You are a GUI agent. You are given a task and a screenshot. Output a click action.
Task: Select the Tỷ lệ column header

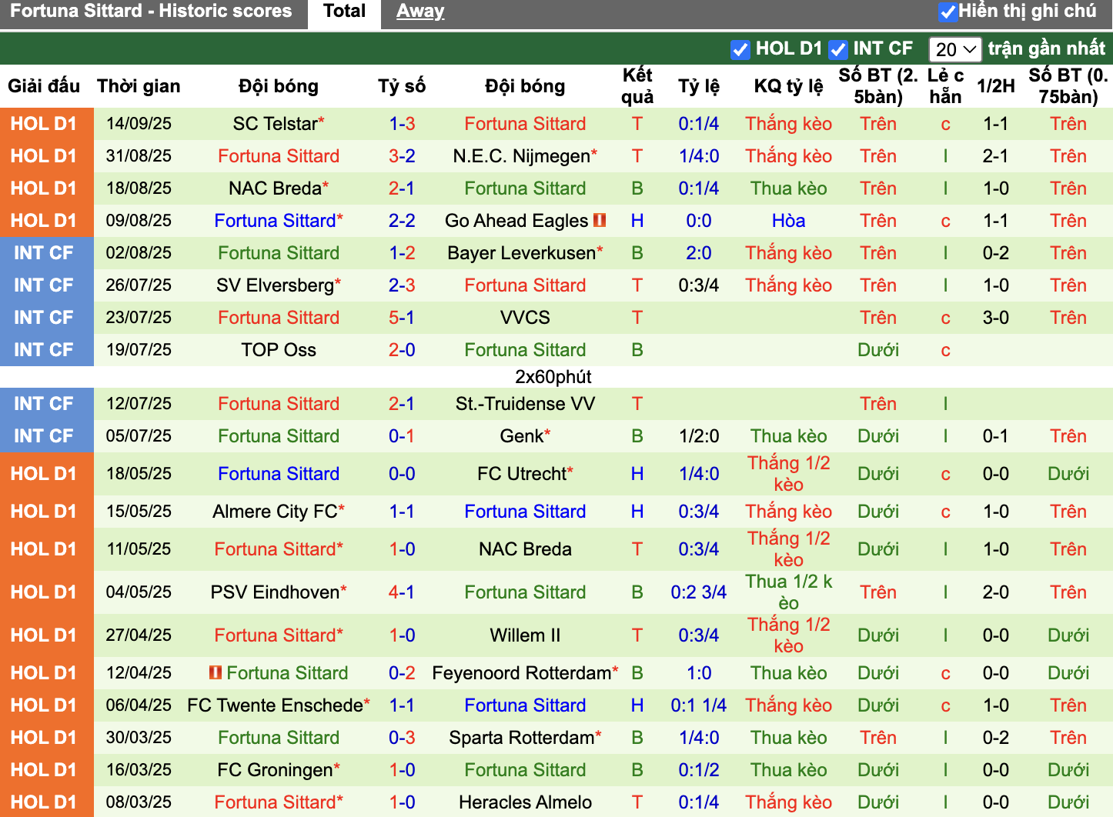pyautogui.click(x=699, y=86)
